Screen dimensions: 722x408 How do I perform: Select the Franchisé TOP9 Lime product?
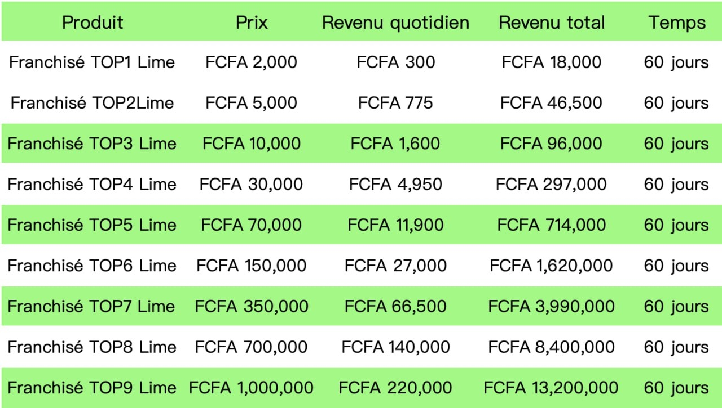pyautogui.click(x=92, y=388)
